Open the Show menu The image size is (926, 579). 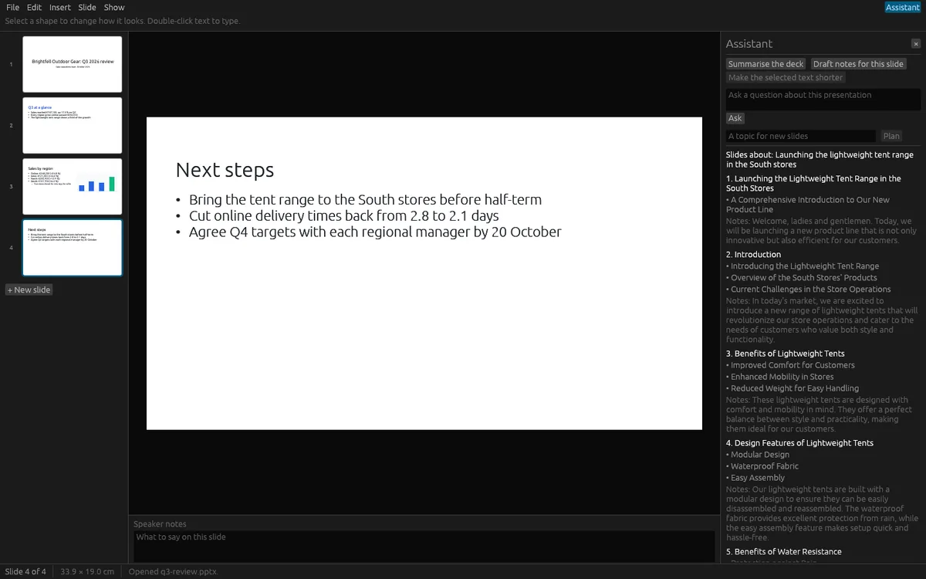[x=114, y=7]
